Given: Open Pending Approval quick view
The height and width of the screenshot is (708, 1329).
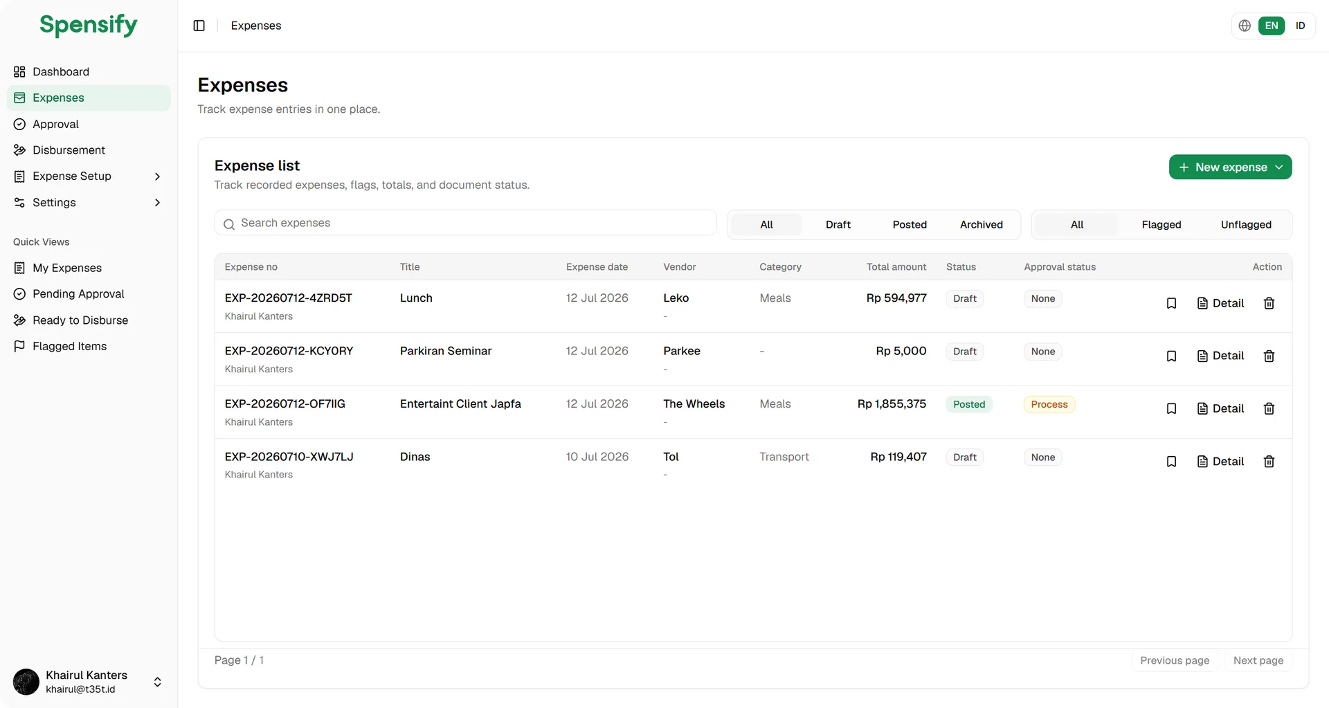Looking at the screenshot, I should point(89,294).
